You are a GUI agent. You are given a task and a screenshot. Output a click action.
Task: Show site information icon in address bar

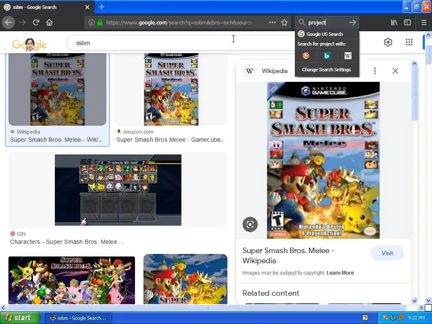(x=92, y=23)
